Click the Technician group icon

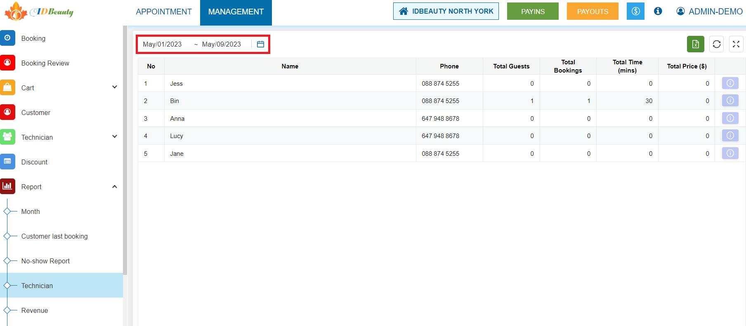[7, 137]
